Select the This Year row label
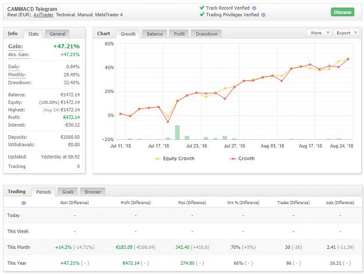 (17, 264)
